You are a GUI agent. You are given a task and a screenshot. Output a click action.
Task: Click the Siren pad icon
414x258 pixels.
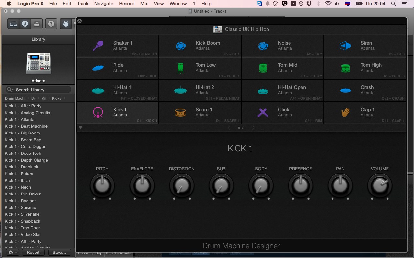pyautogui.click(x=345, y=46)
